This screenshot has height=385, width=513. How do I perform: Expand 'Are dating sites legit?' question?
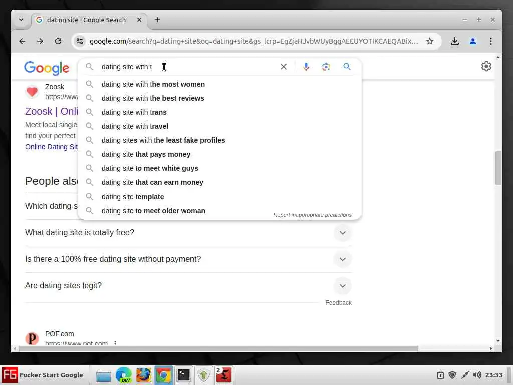coord(188,285)
